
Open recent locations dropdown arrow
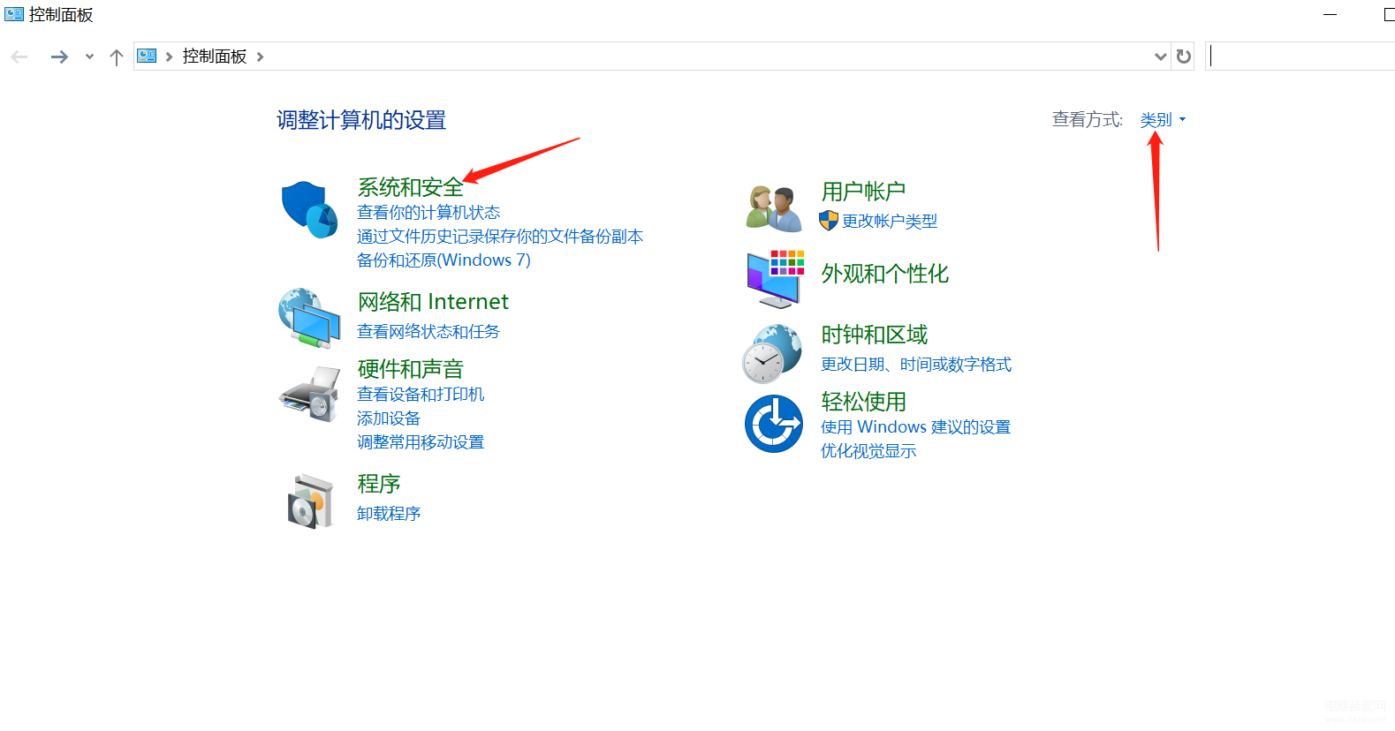coord(89,57)
